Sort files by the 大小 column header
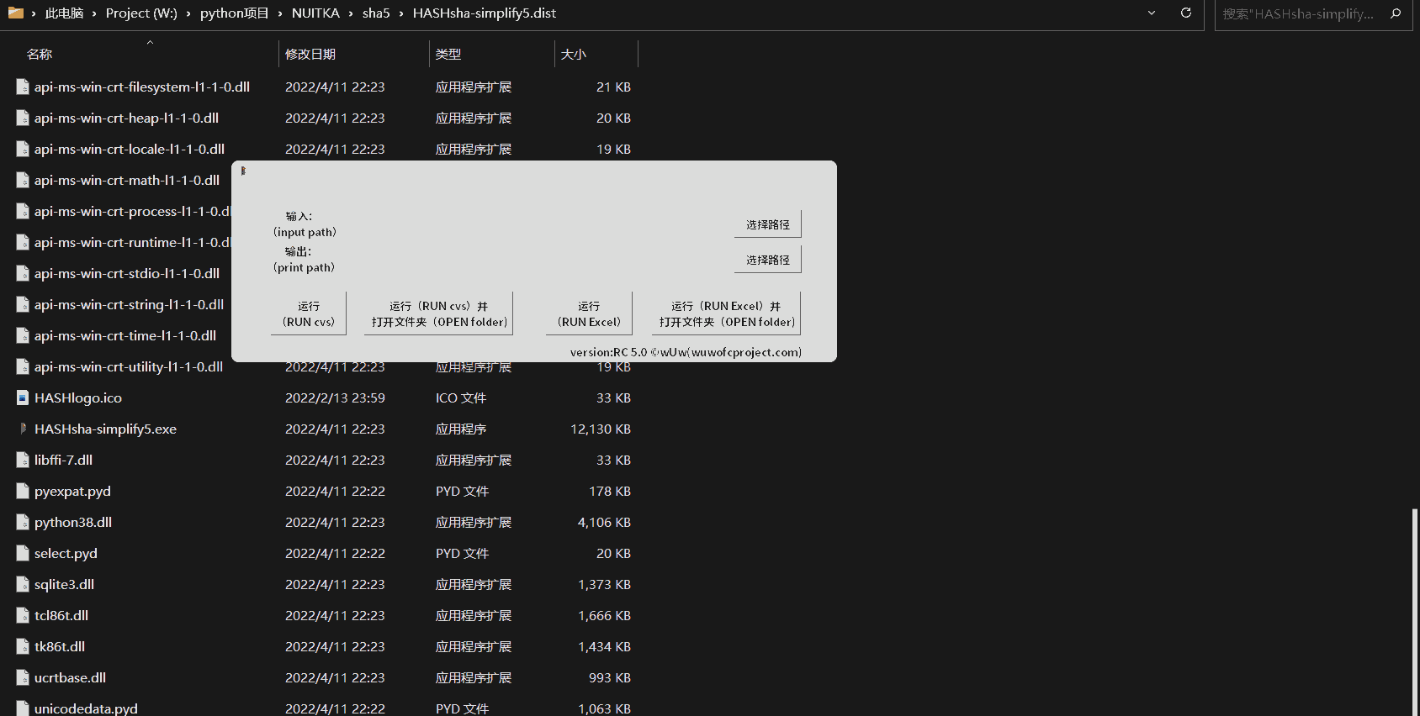Screen dimensions: 1420x716 574,54
